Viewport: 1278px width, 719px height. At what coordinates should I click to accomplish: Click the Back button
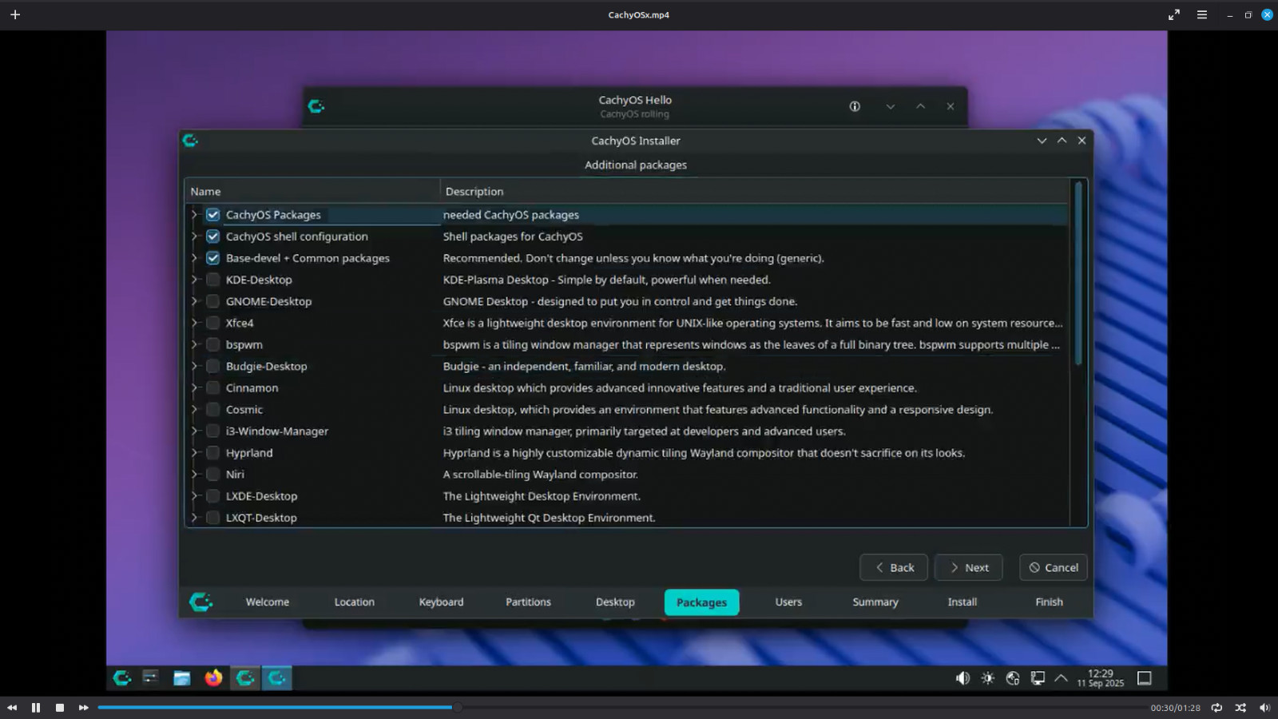[x=894, y=567]
